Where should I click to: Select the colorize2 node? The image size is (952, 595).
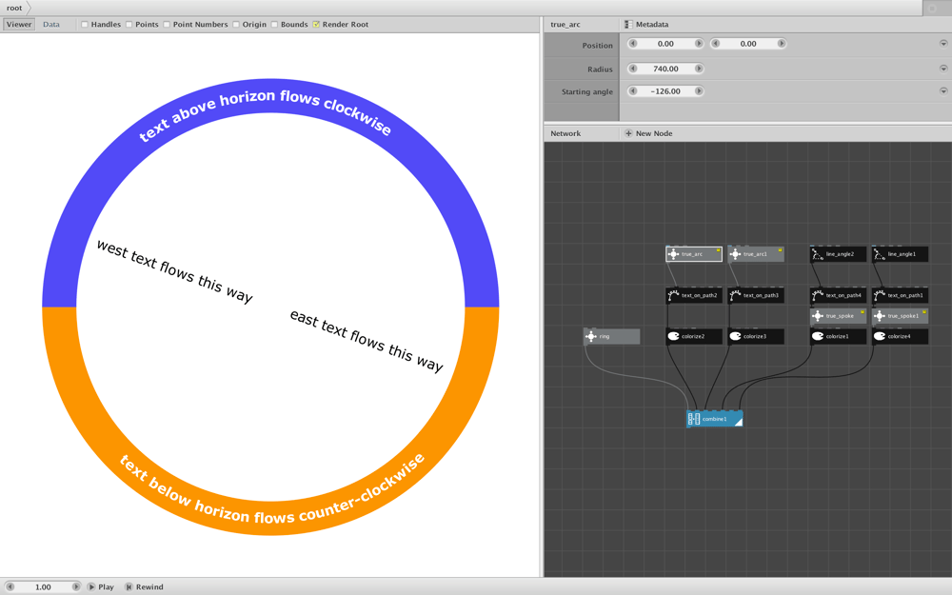tap(694, 336)
